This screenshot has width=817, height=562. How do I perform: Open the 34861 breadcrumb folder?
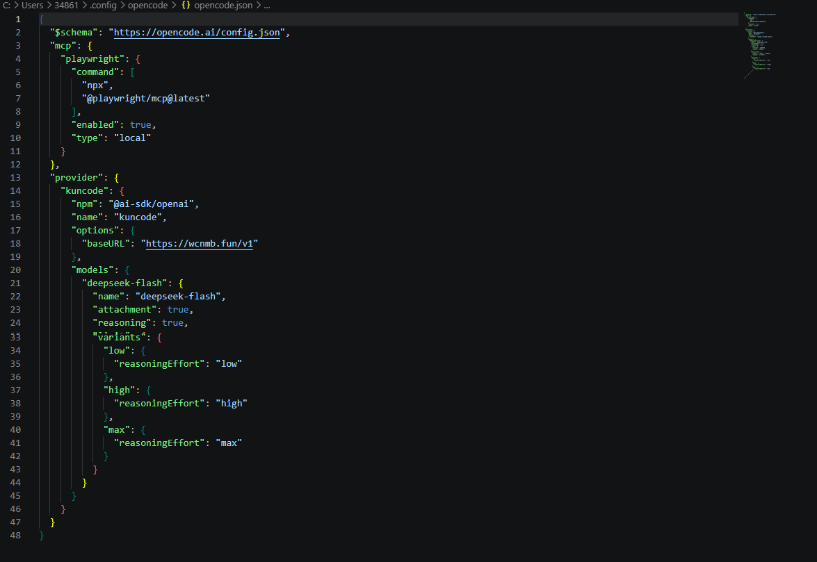click(x=66, y=5)
